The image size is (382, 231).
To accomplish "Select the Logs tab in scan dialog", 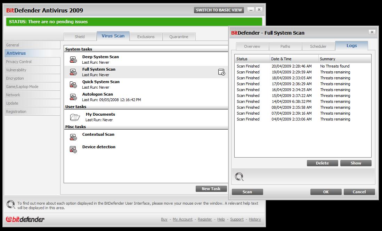I will pyautogui.click(x=351, y=46).
